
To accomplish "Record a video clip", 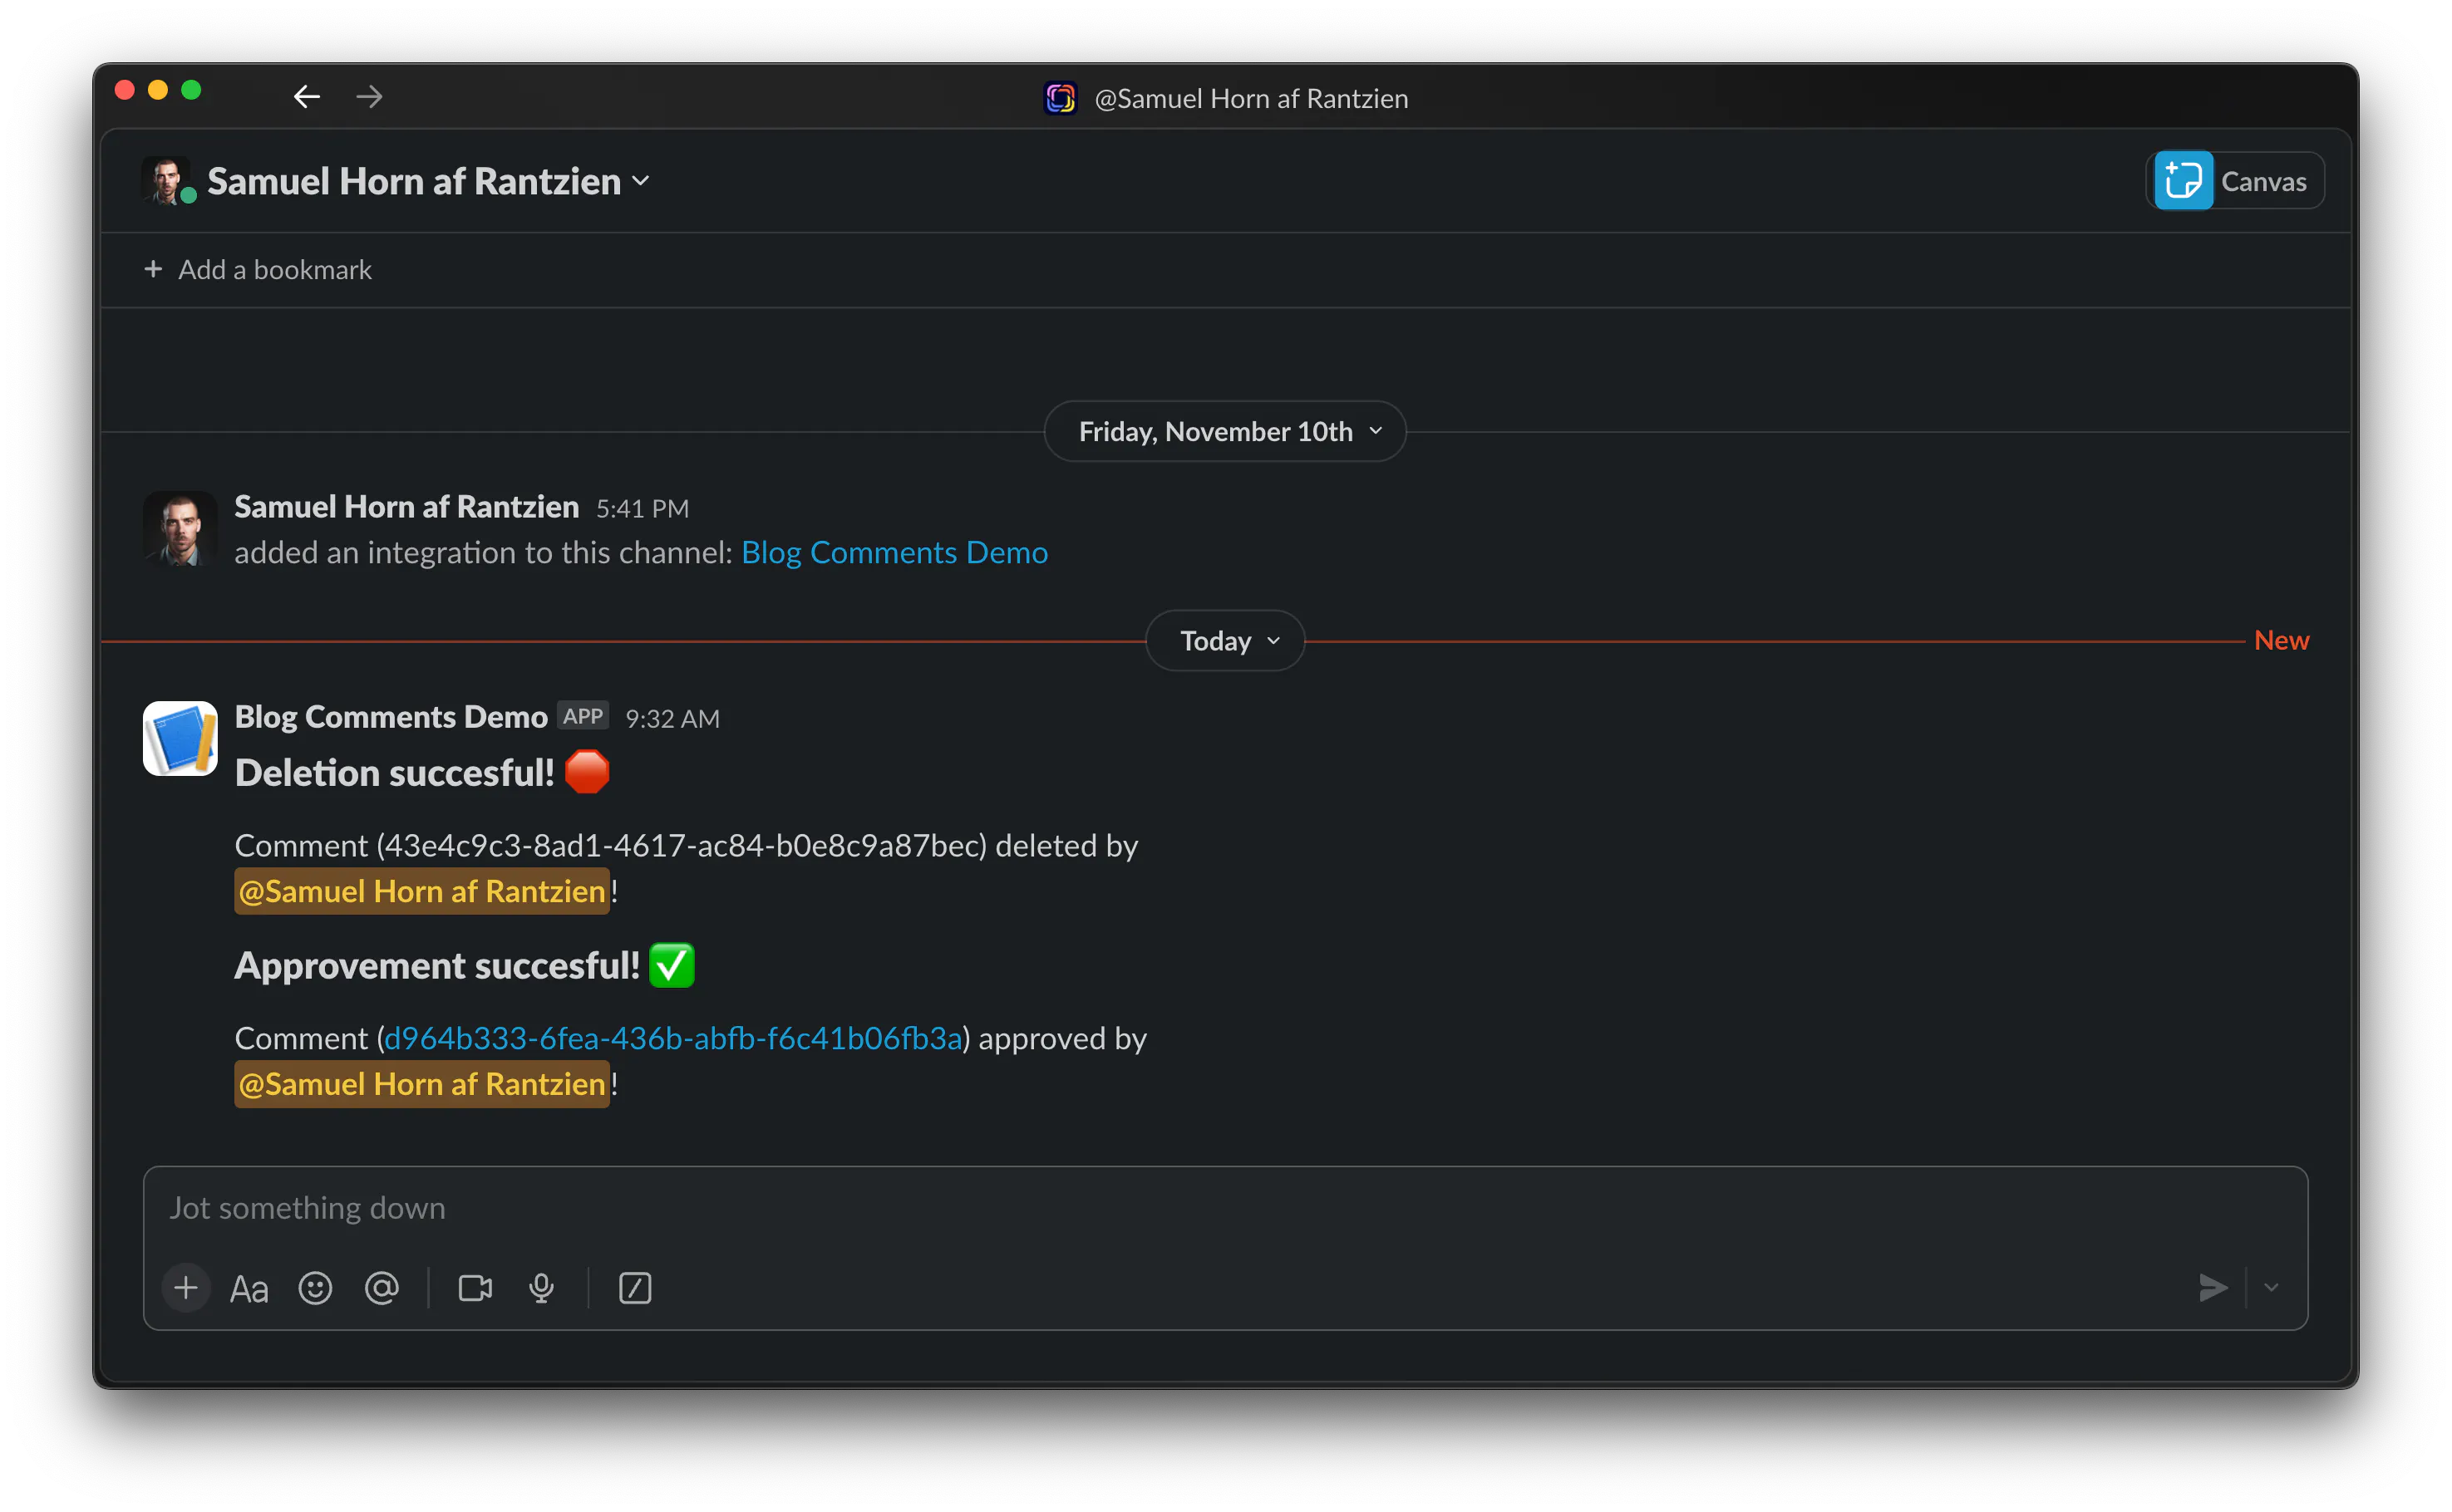I will (475, 1288).
